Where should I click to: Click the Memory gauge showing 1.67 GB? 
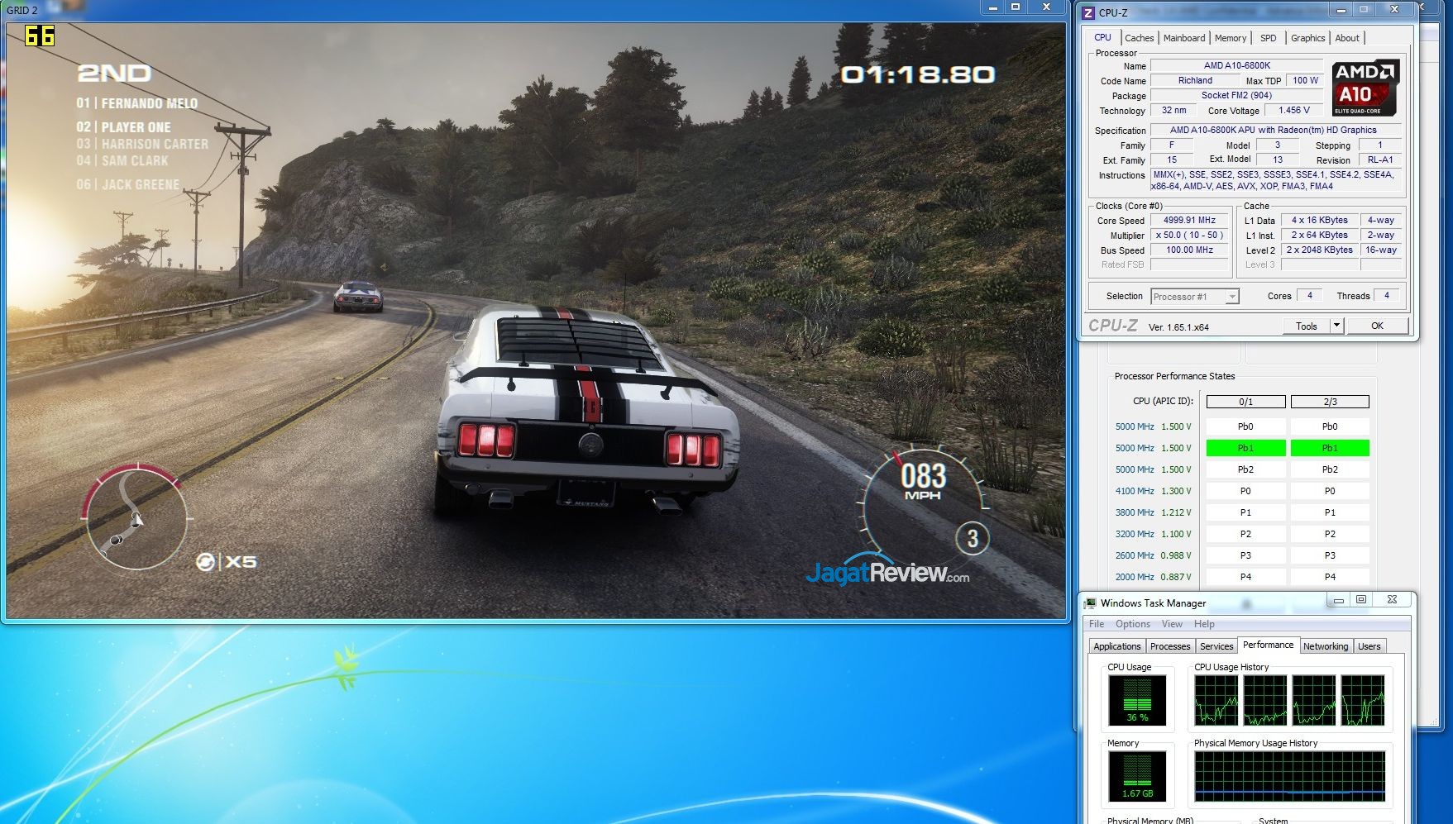tap(1137, 776)
